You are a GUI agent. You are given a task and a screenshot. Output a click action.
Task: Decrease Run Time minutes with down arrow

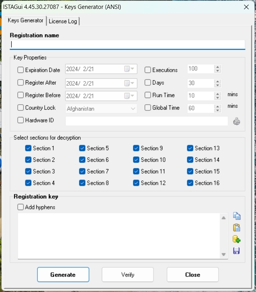click(217, 98)
